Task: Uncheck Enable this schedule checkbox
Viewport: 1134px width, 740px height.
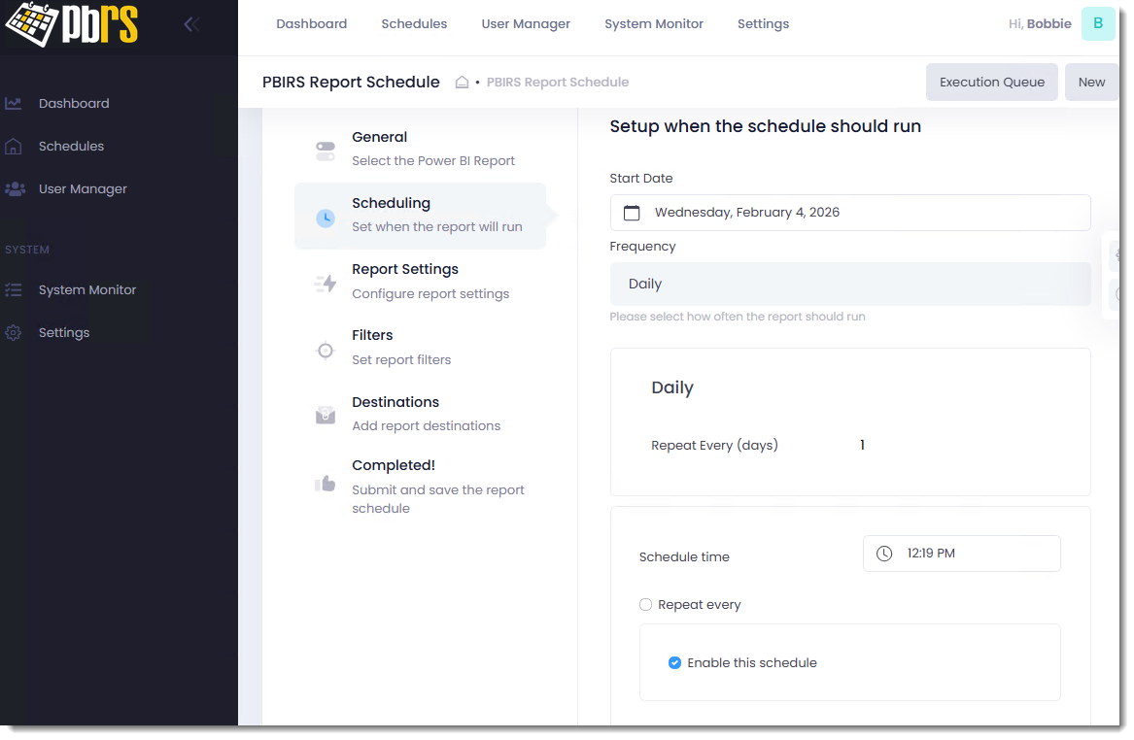Action: click(674, 663)
